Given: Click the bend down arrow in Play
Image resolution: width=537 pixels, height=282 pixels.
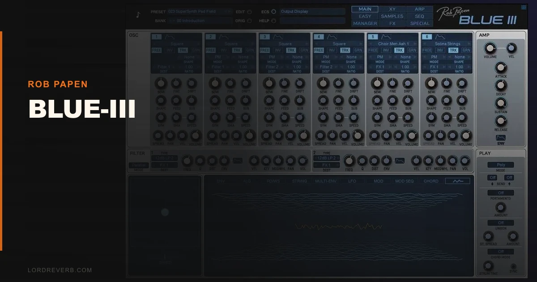Looking at the screenshot, I should tap(492, 184).
